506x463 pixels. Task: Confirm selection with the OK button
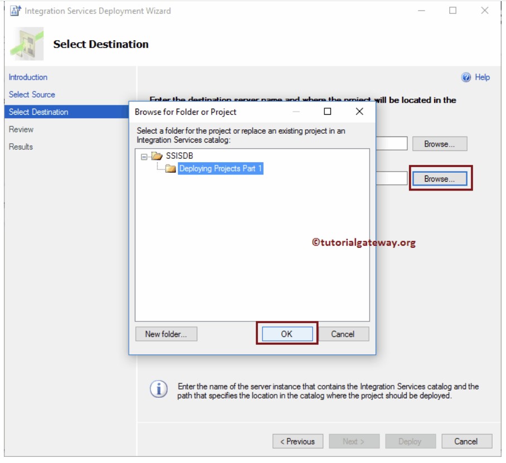pos(287,334)
